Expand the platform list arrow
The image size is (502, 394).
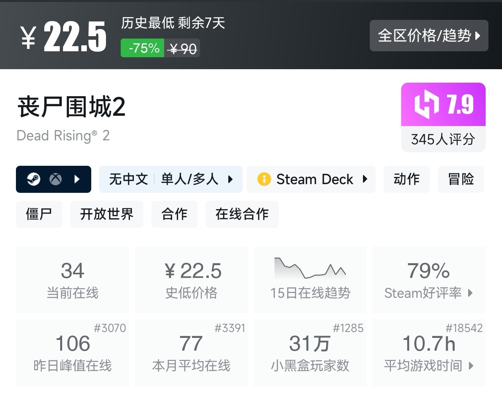(77, 179)
